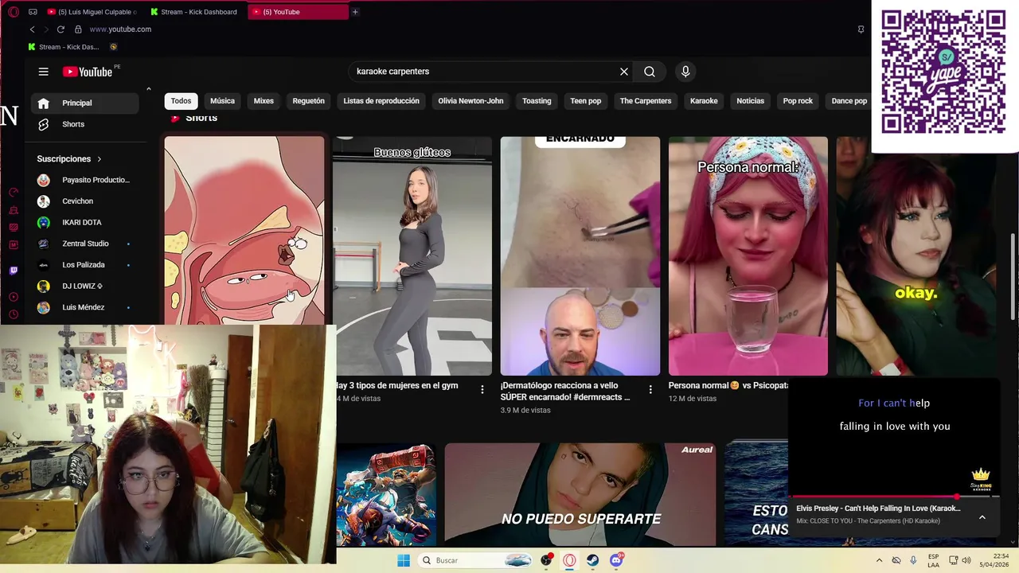This screenshot has height=573, width=1019.
Task: Open the Luis Méndez channel
Action: click(x=84, y=307)
